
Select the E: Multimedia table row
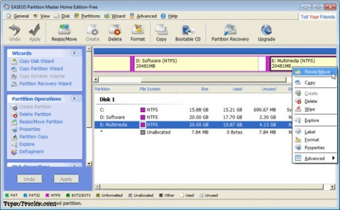tap(193, 125)
